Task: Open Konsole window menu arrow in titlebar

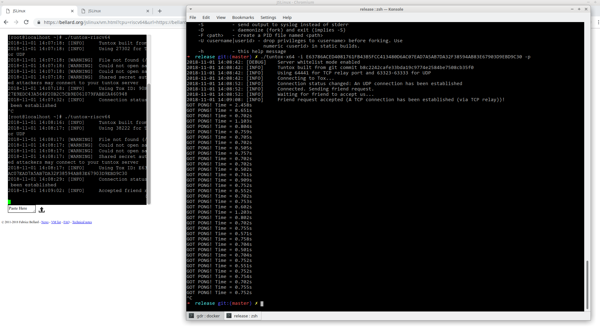Action: 191,9
